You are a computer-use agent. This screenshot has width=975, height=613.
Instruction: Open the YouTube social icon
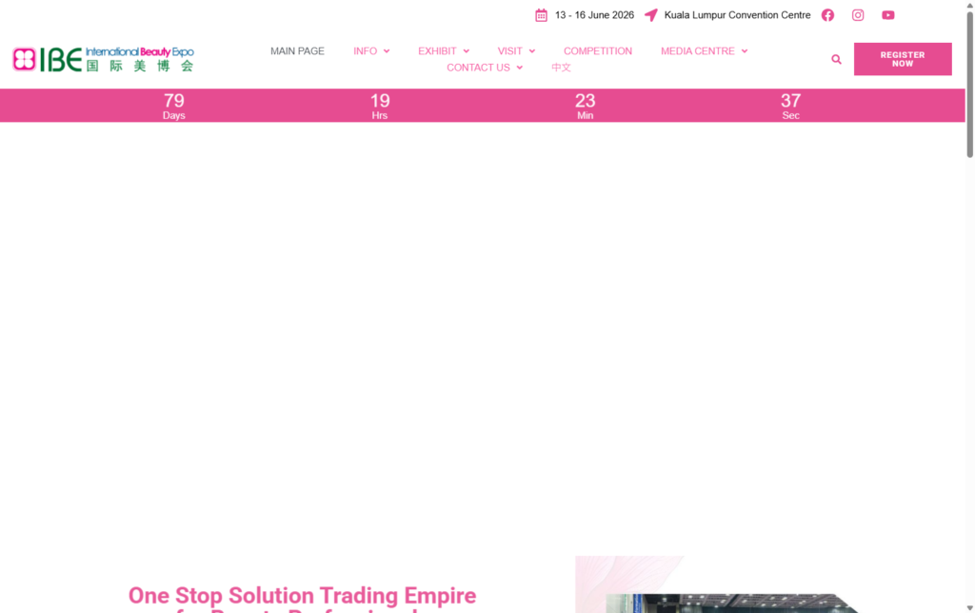click(x=887, y=15)
